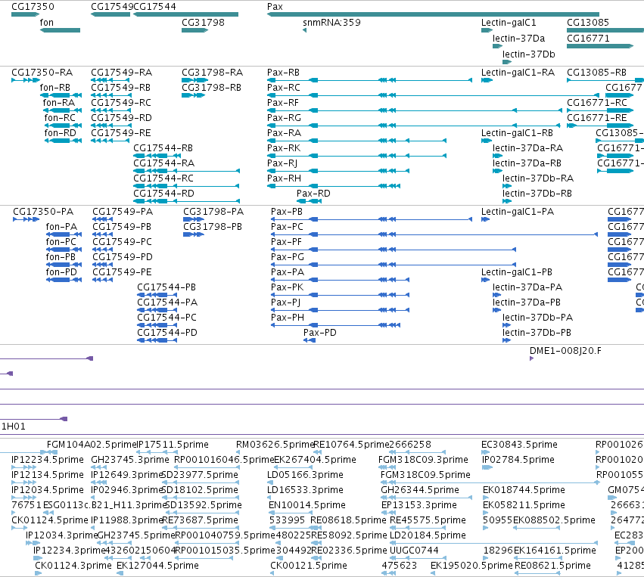644x577 pixels.
Task: Open the CG13085-RB transcript label
Action: [596, 73]
